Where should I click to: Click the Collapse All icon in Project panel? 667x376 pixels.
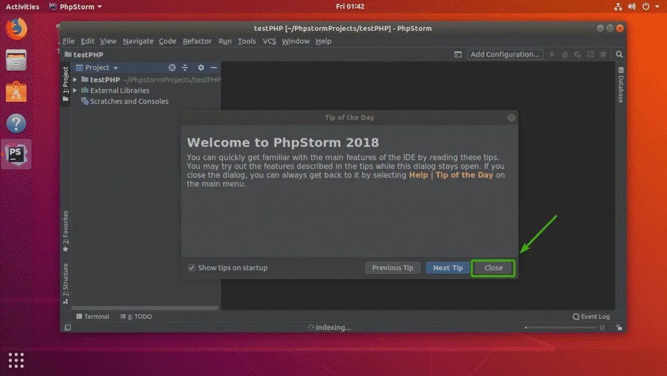coord(185,68)
